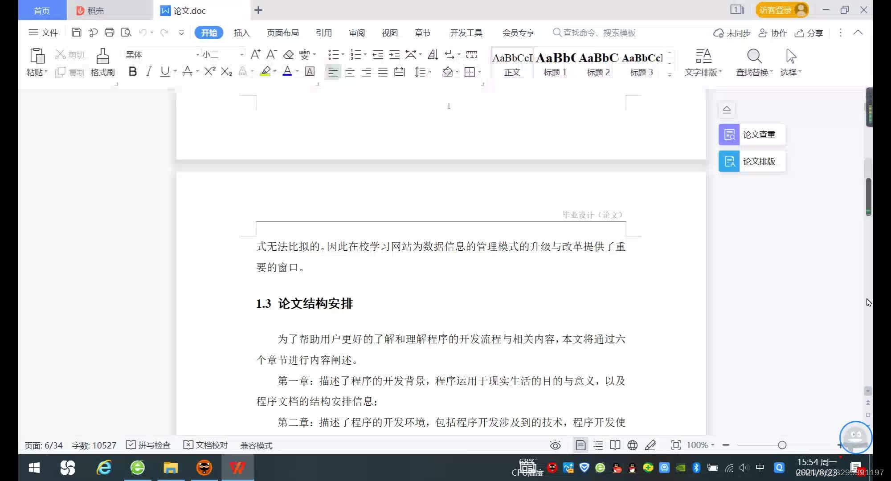This screenshot has width=891, height=481.
Task: Clear formatting with eraser icon
Action: [289, 54]
